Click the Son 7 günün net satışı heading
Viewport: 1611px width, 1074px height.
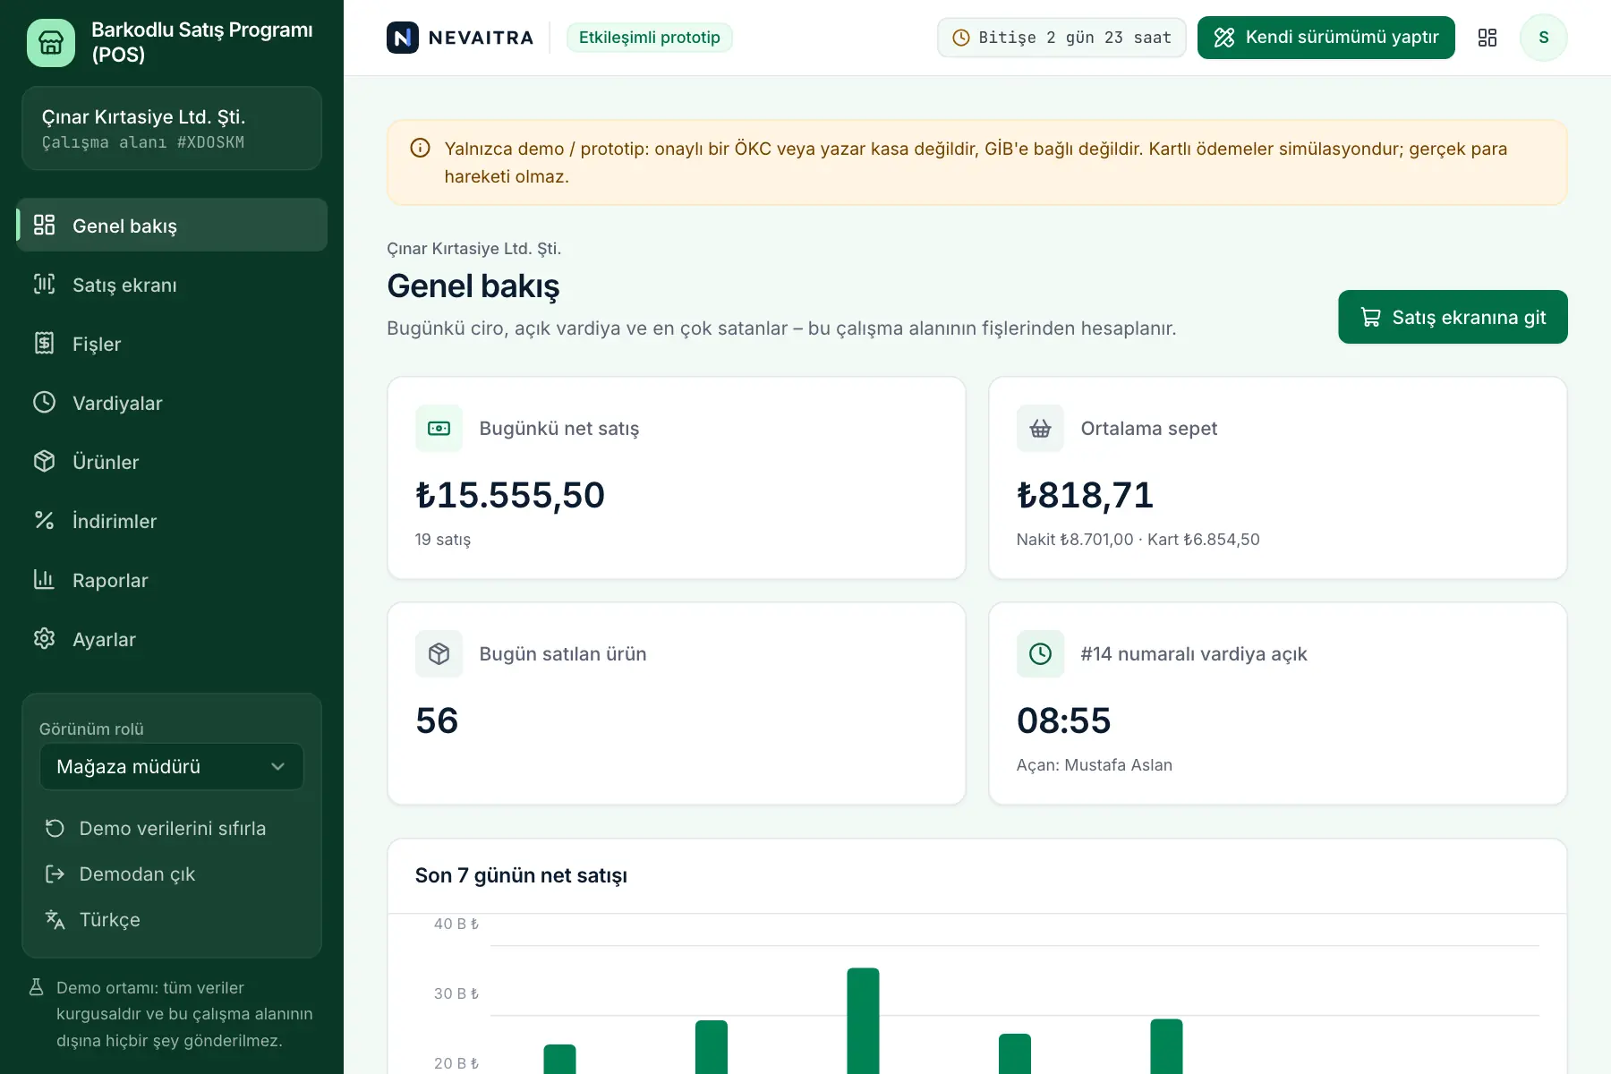click(521, 875)
